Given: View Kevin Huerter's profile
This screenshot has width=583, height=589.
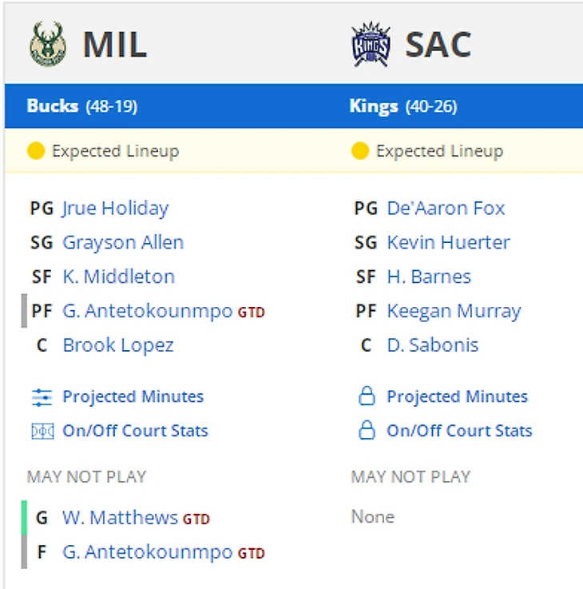Looking at the screenshot, I should pos(448,243).
